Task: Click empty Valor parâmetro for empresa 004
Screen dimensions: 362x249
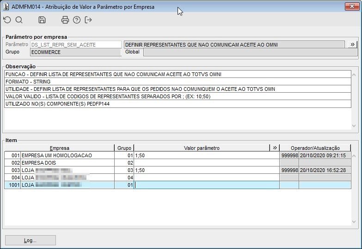Action: [x=207, y=178]
